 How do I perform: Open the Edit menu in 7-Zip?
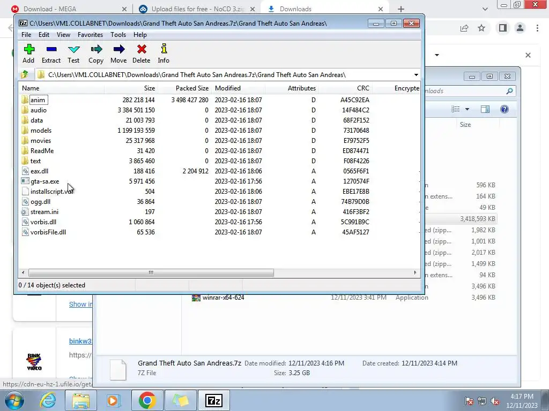(x=44, y=35)
